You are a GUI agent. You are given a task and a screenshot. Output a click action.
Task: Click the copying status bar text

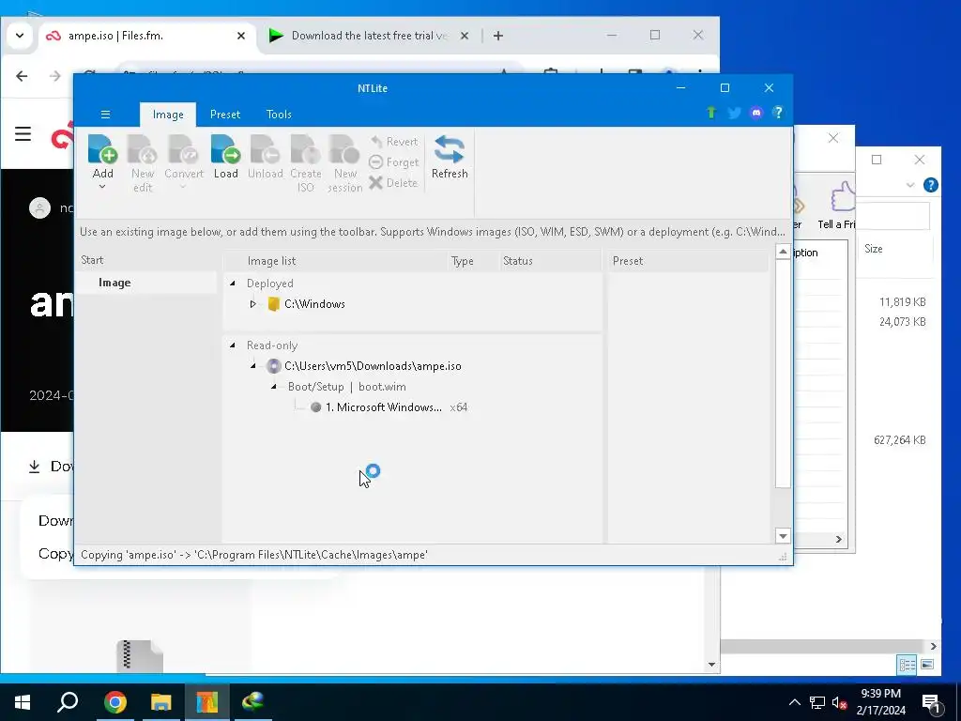coord(253,555)
